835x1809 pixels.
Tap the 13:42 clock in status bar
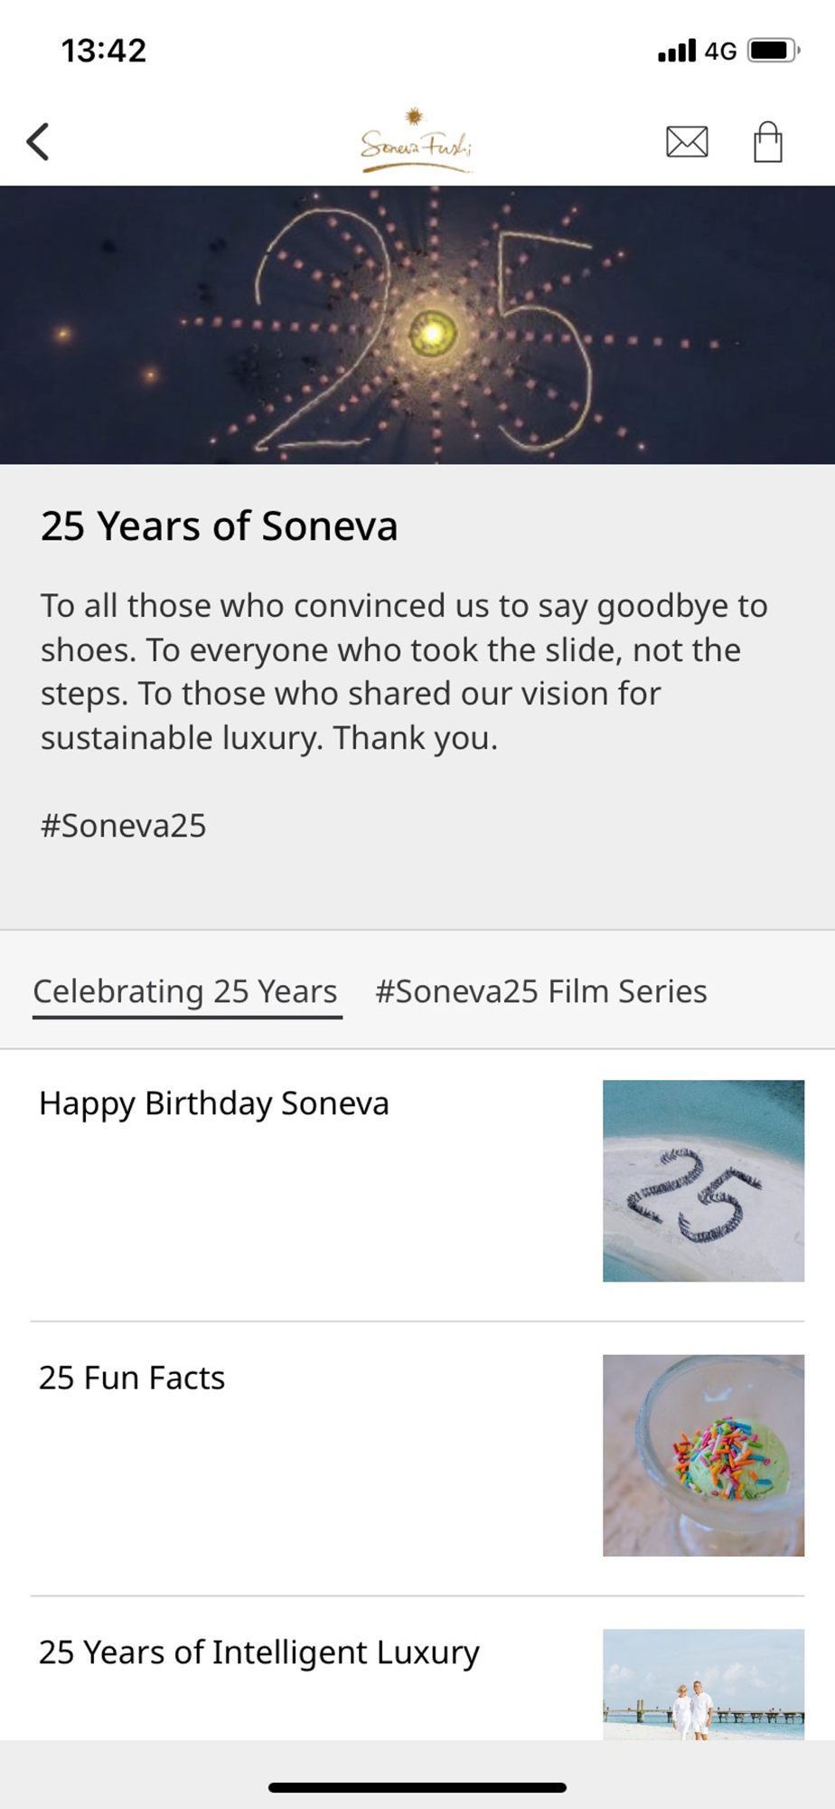pyautogui.click(x=104, y=51)
